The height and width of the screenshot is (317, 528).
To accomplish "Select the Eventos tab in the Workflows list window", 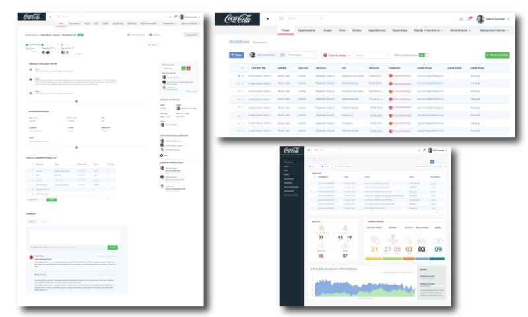I will [x=356, y=30].
